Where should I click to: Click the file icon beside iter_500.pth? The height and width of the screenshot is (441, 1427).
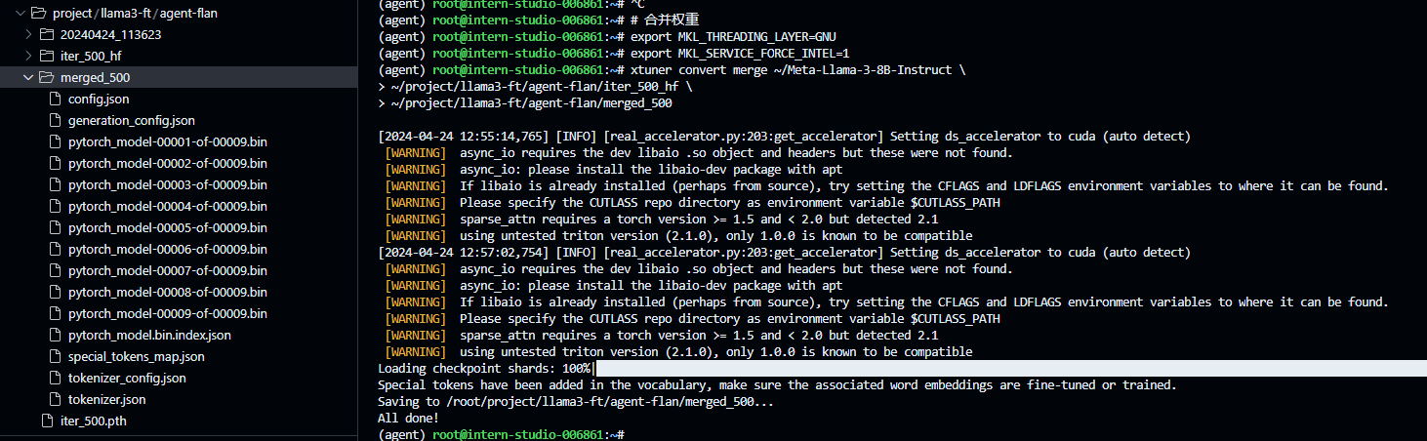coord(48,421)
